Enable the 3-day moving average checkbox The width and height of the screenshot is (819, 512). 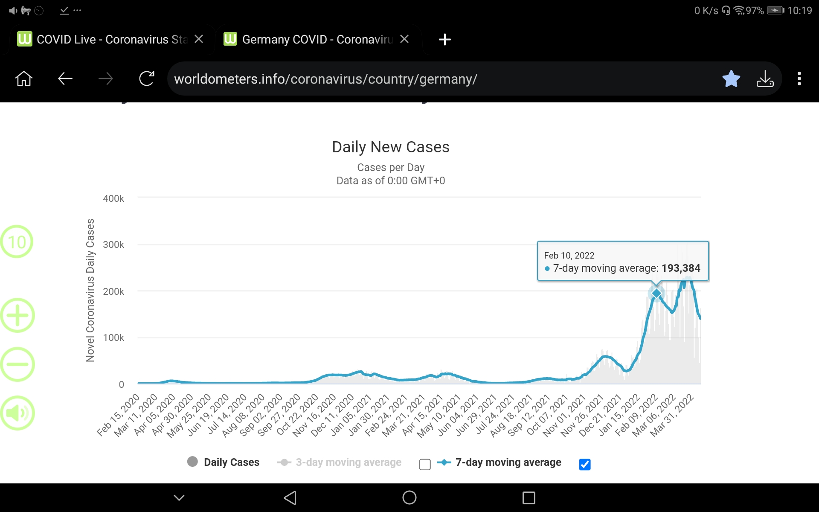point(425,464)
